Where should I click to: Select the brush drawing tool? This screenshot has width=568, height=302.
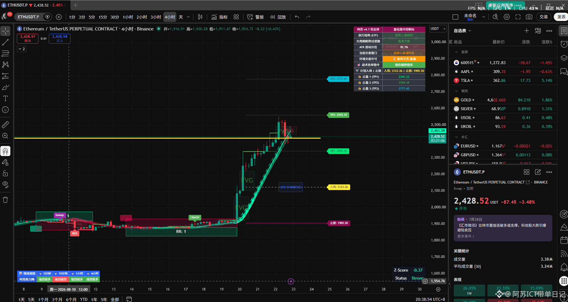5,87
